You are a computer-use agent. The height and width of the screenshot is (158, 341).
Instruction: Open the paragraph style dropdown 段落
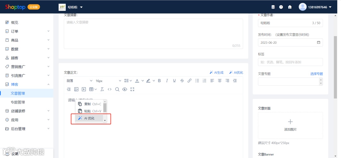tap(80, 81)
